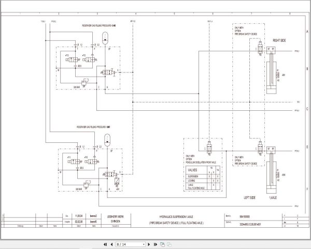Click the PIPE BREAK SAFETY DEVICE subtitle in title block

165,223
